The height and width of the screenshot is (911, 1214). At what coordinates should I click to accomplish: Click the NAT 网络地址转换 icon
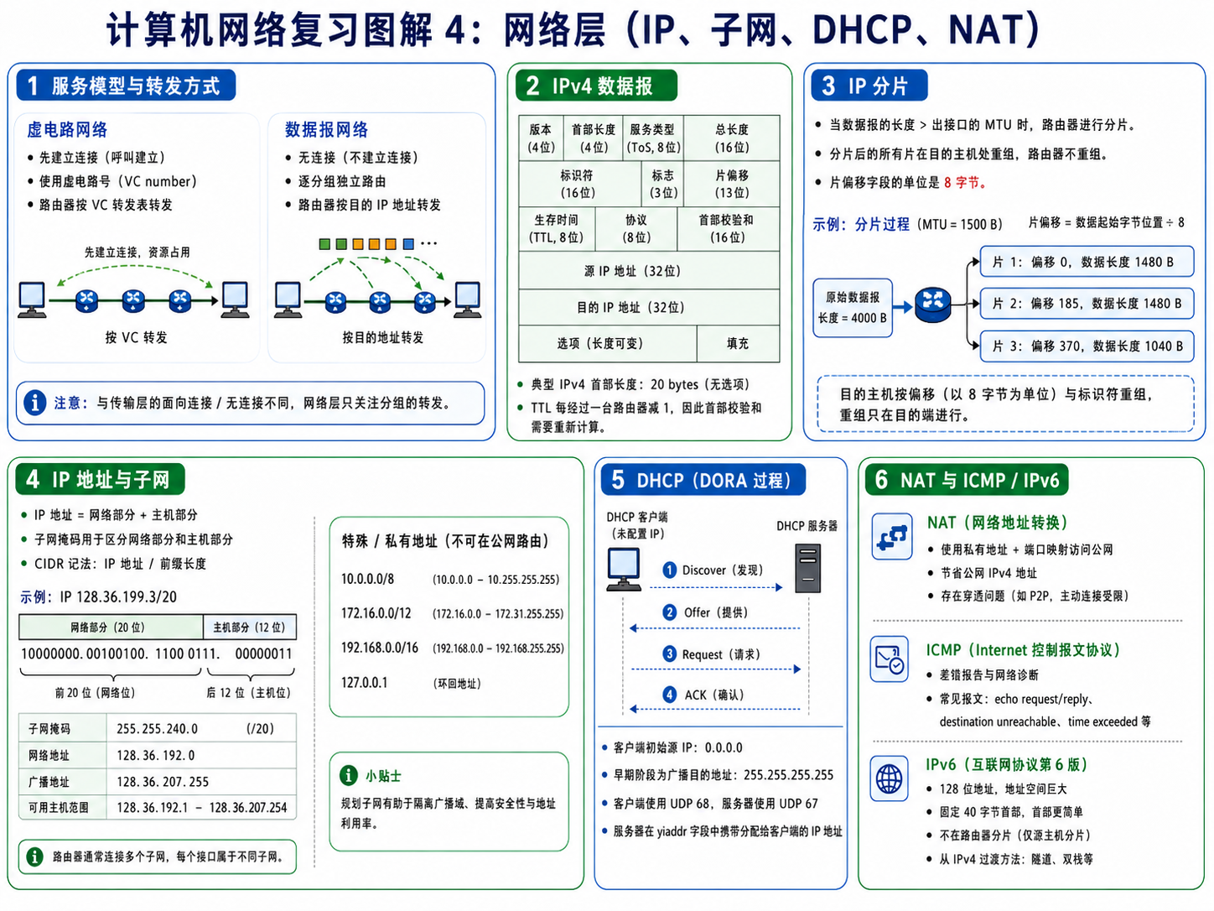tap(891, 537)
